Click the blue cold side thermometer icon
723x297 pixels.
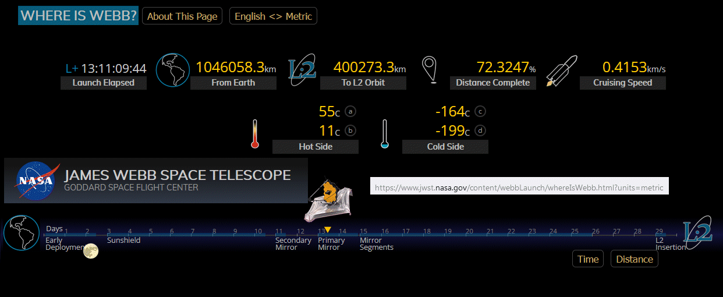tap(384, 134)
